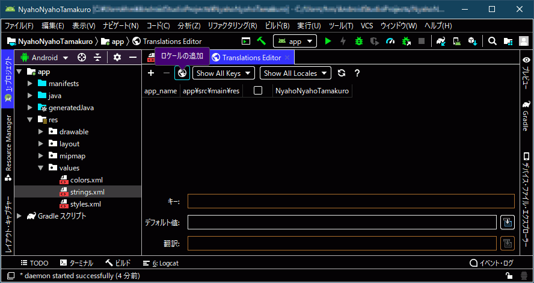Viewport: 534px width, 283px height.
Task: Open the Show All Keys dropdown
Action: click(x=224, y=73)
